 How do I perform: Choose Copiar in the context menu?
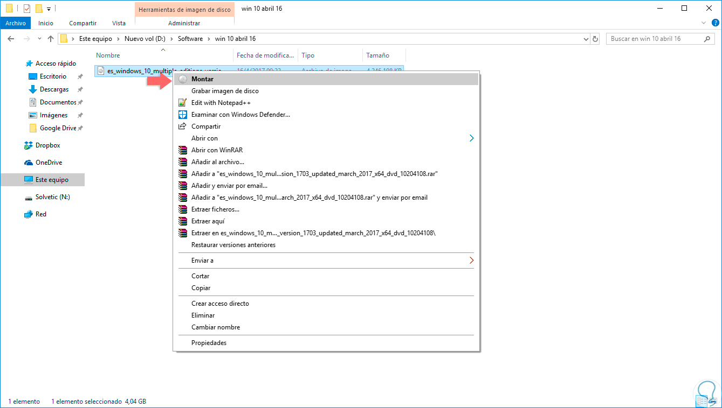(326, 288)
